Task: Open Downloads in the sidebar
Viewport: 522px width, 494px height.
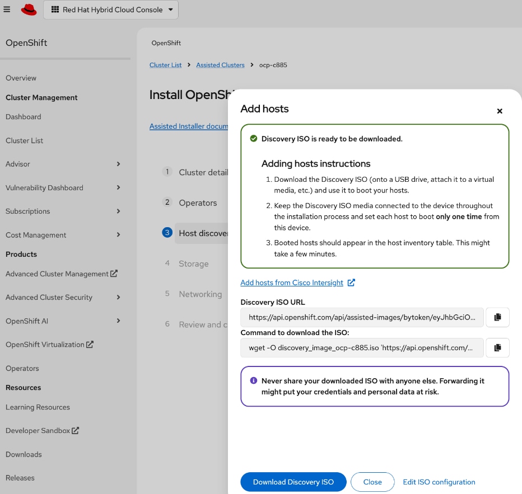Action: 24,454
